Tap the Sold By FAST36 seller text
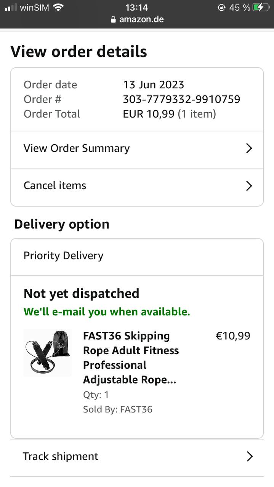 [x=117, y=409]
